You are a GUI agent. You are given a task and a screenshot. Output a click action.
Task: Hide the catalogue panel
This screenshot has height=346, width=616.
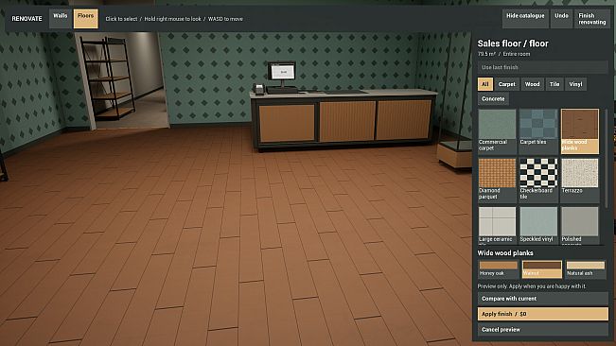(525, 19)
